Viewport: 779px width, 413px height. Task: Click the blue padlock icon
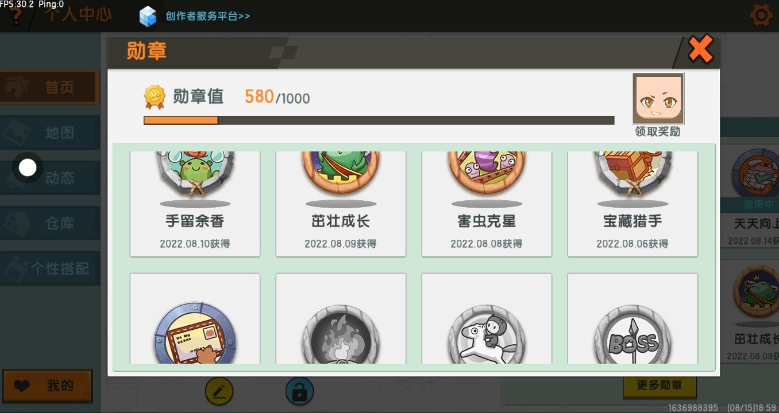[299, 391]
